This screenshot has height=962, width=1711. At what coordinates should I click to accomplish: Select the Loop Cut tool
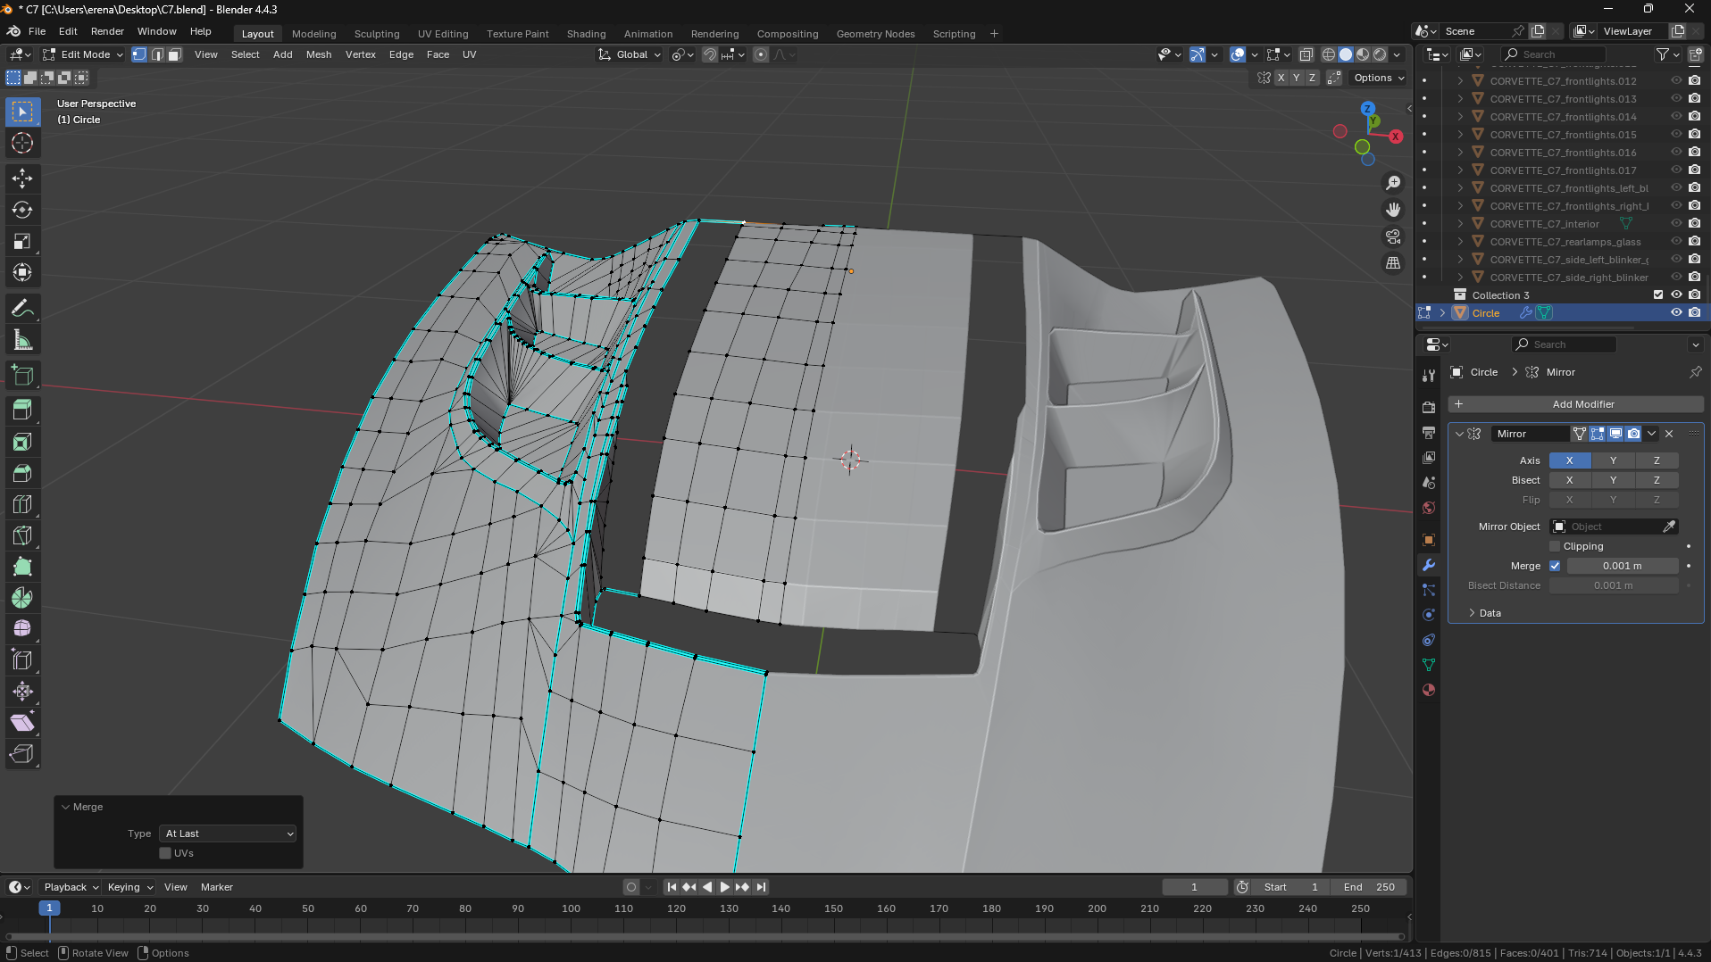tap(22, 504)
